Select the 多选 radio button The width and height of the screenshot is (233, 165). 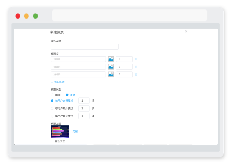[67, 95]
